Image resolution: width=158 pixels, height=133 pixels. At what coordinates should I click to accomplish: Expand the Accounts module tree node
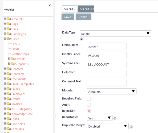[x=5, y=19]
